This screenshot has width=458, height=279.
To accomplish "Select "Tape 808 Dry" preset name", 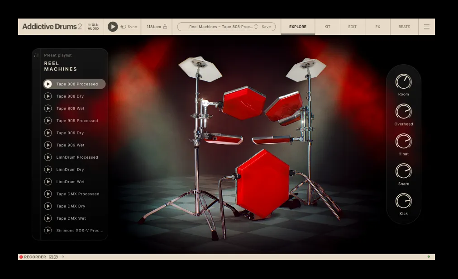I will [70, 96].
